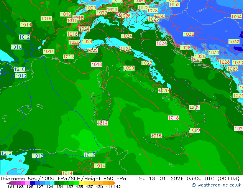Viewport: 243px width, 188px height.
Task: Click the 1020 label at Calabria's toe
Action: (195, 130)
